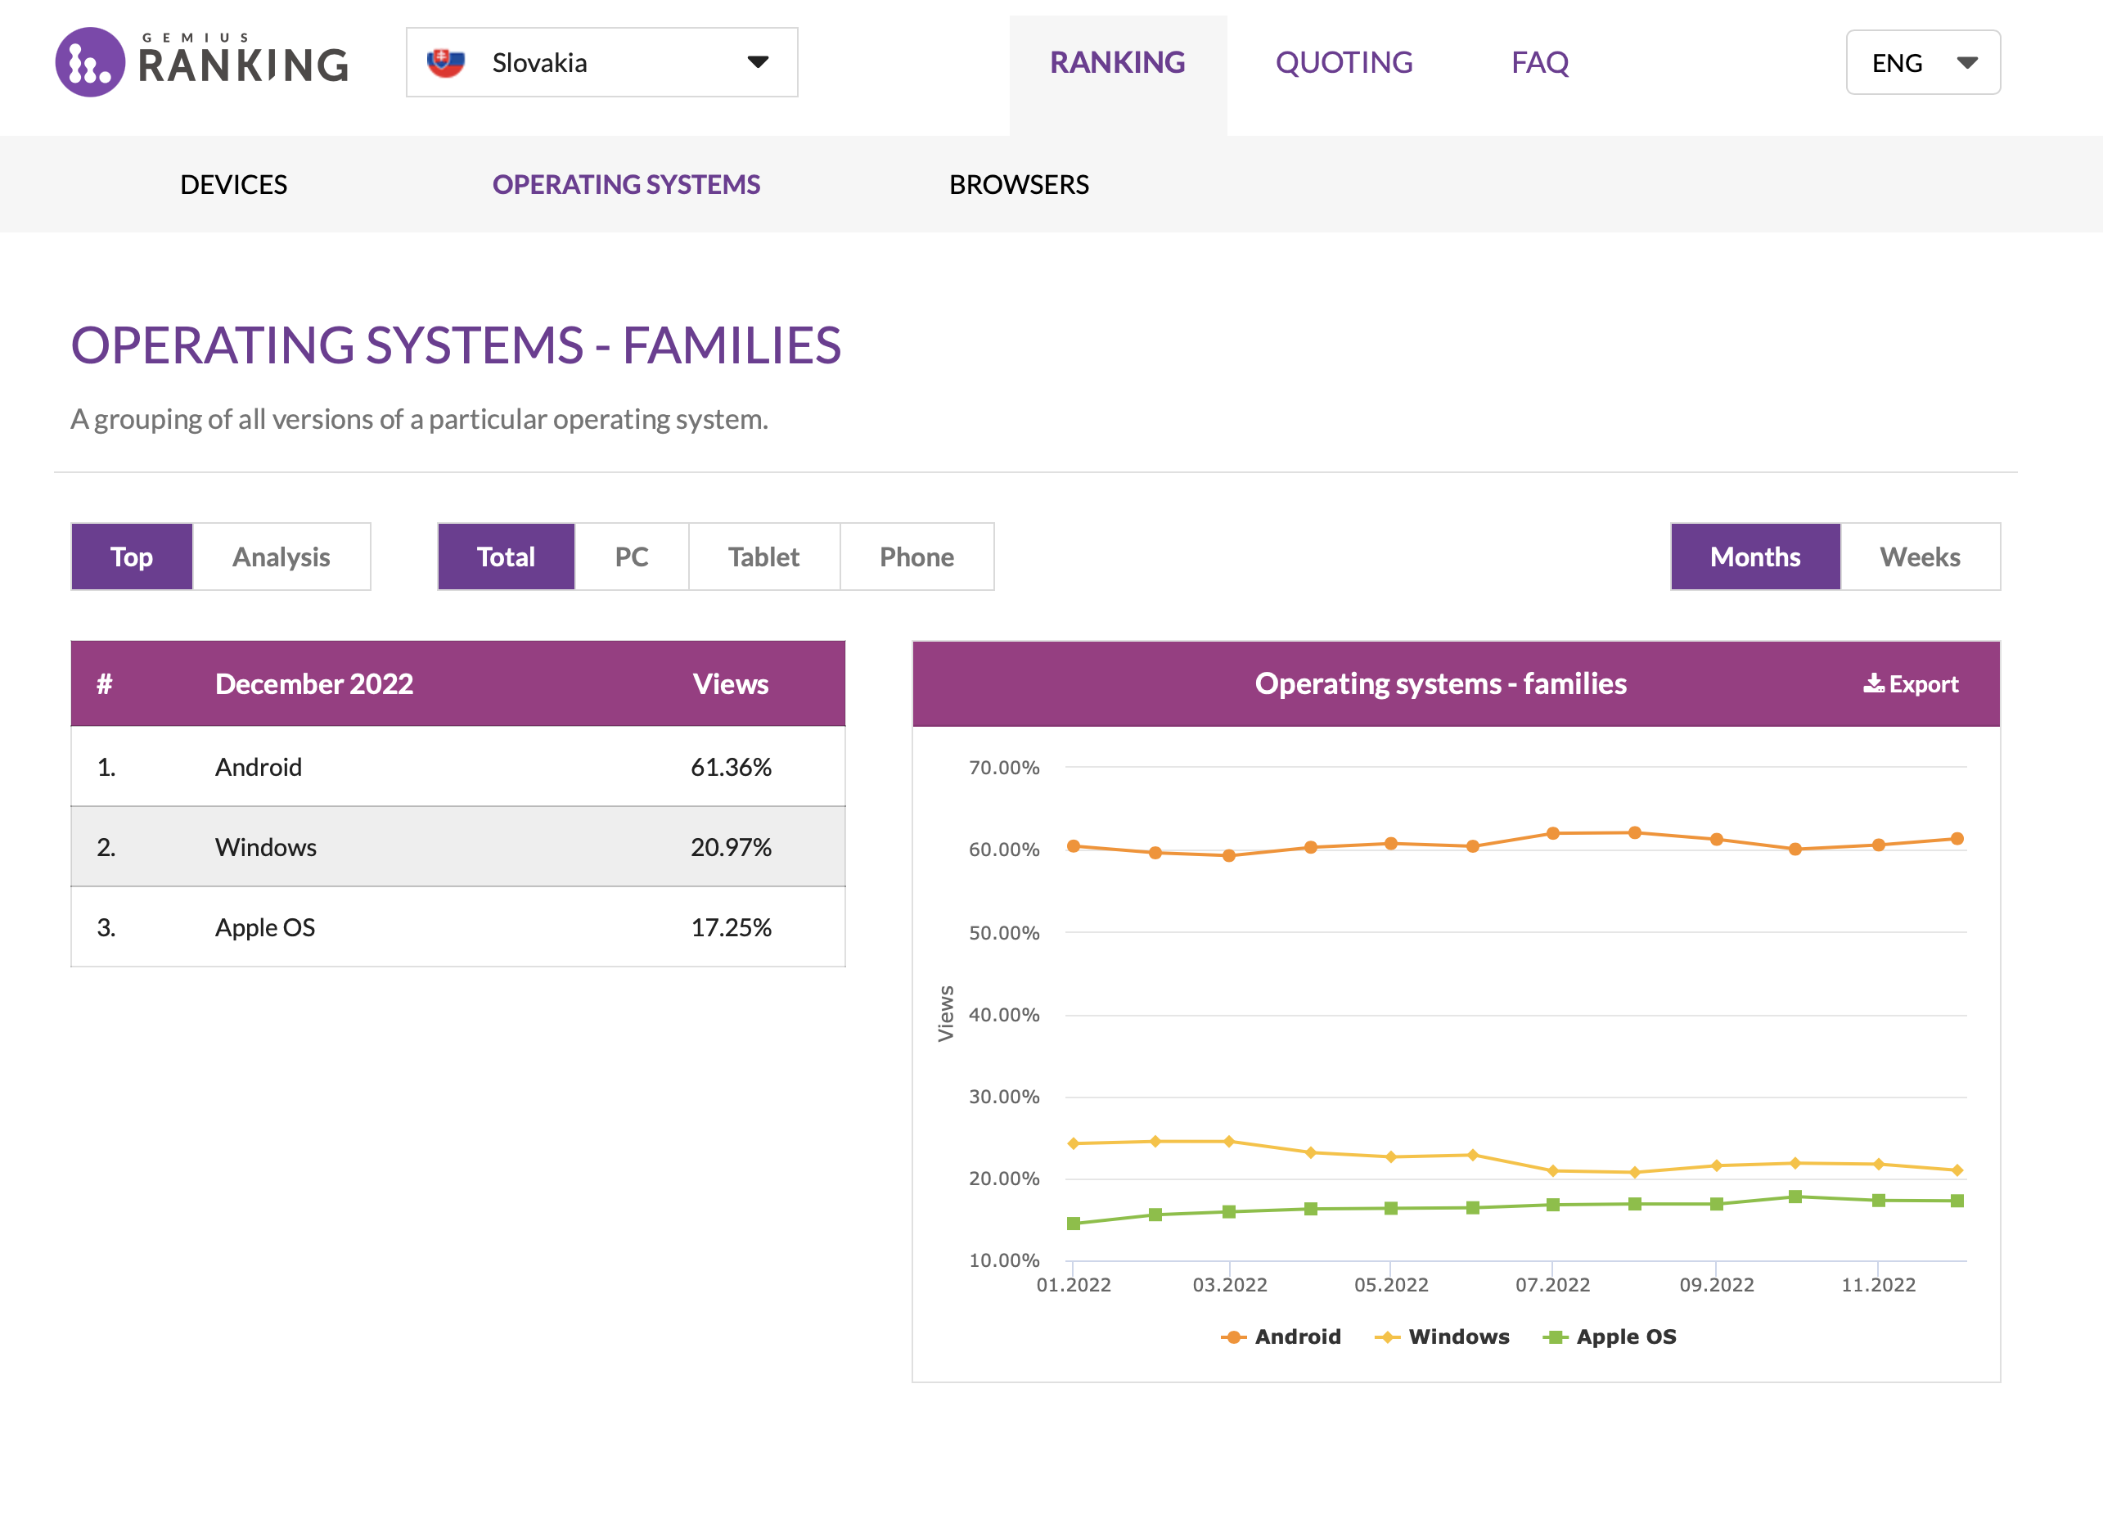Filter results by Phone devices
Viewport: 2103px width, 1519px height.
tap(916, 557)
